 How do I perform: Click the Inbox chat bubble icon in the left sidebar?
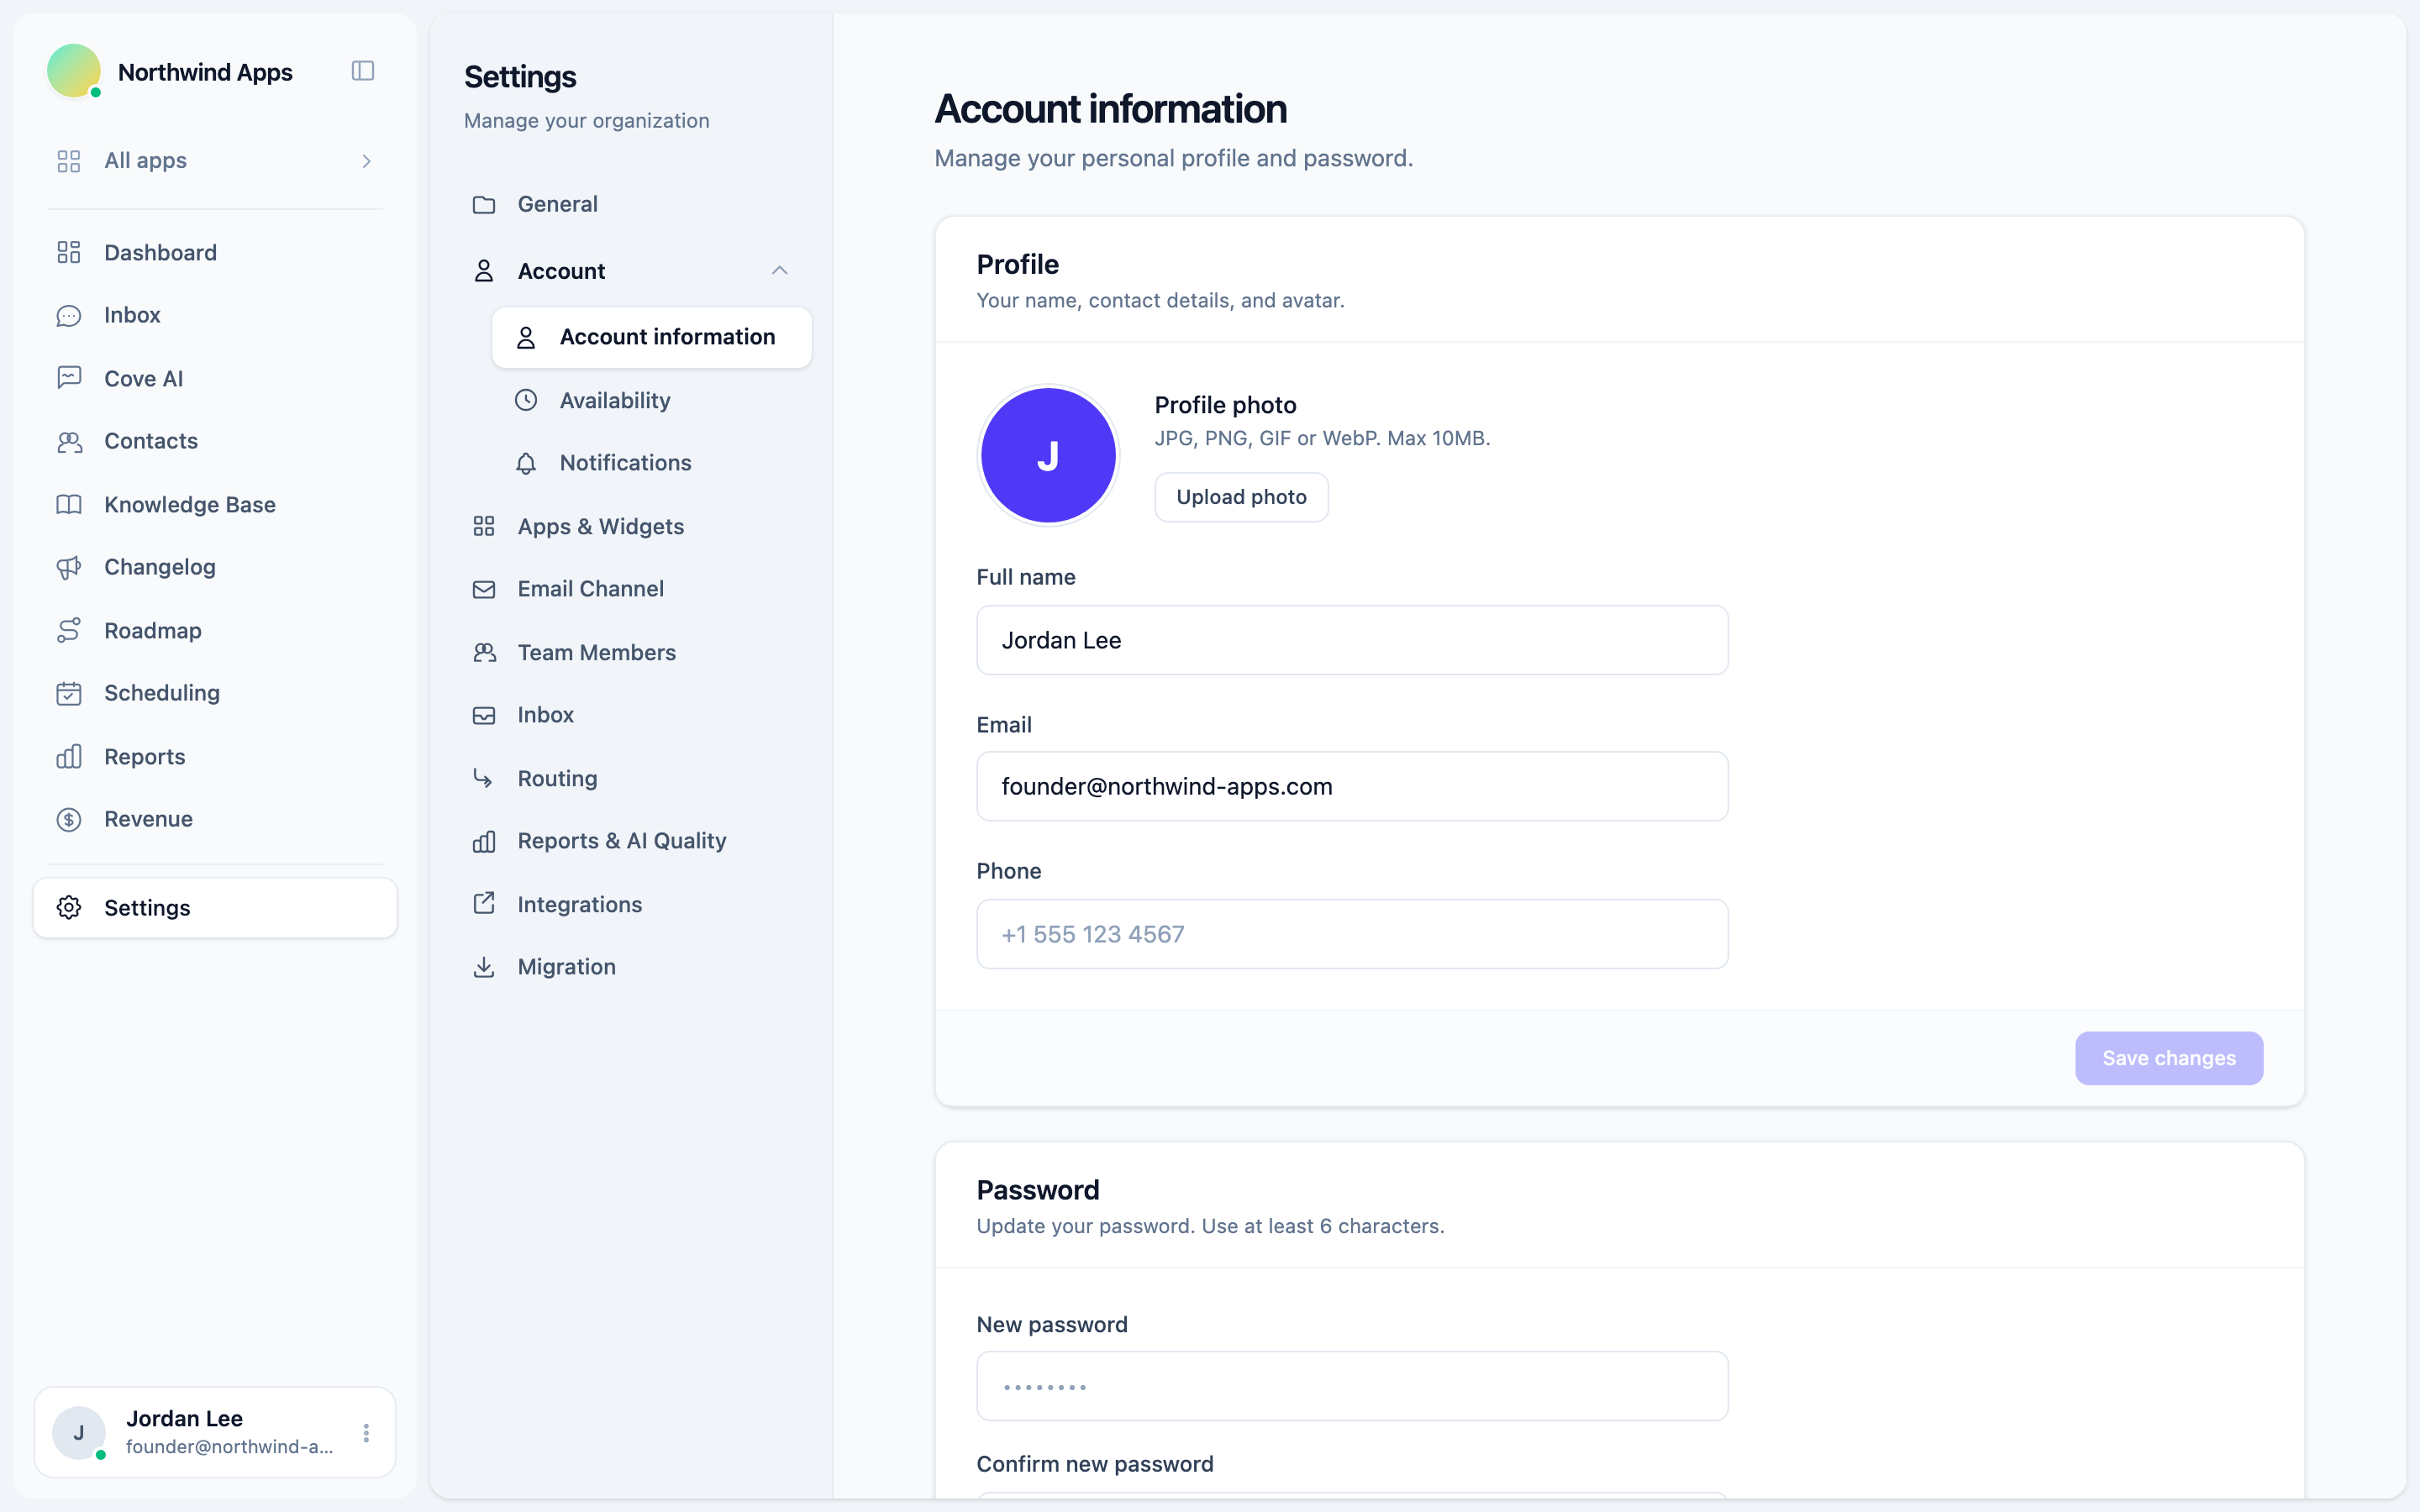click(x=69, y=315)
